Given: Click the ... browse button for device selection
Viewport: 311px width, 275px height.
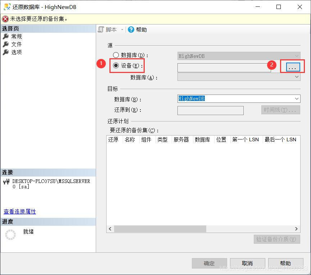Looking at the screenshot, I should click(292, 67).
